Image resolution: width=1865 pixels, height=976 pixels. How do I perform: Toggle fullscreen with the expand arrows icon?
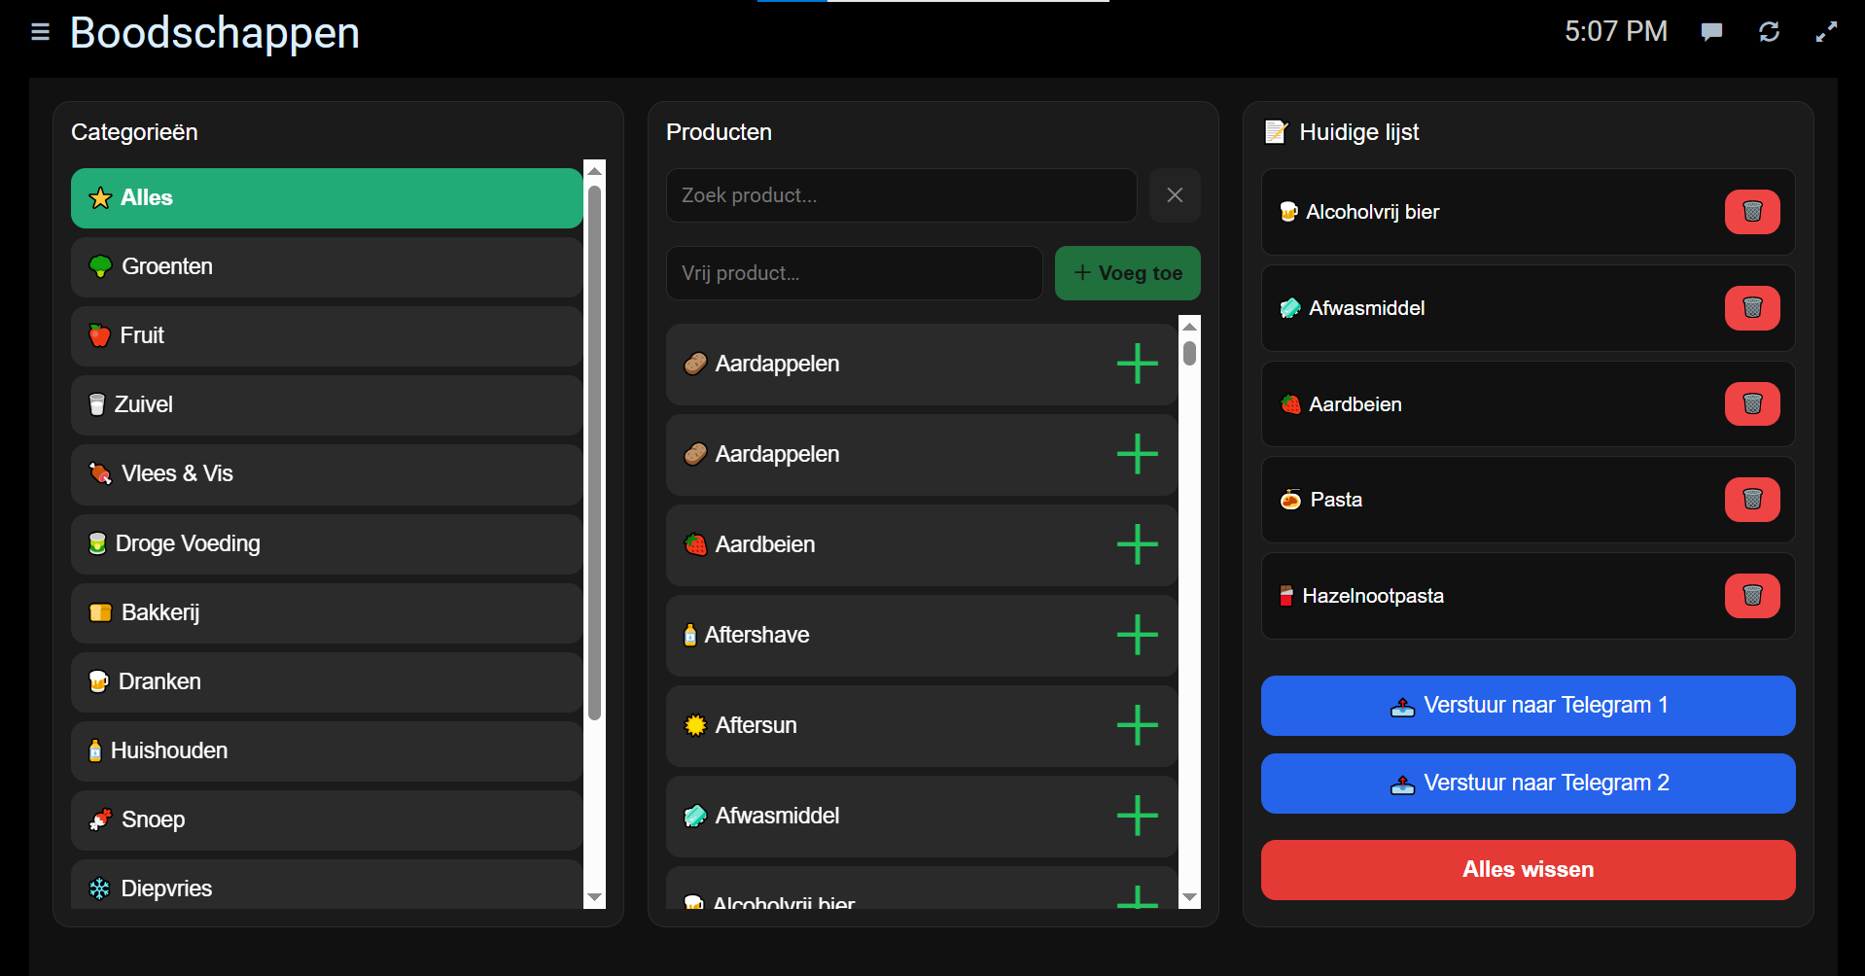click(x=1826, y=32)
